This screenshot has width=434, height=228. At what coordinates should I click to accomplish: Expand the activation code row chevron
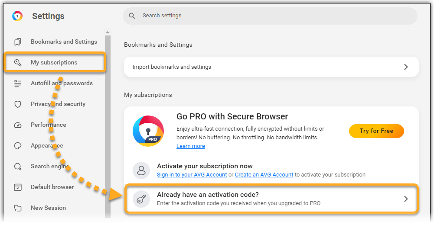(406, 199)
